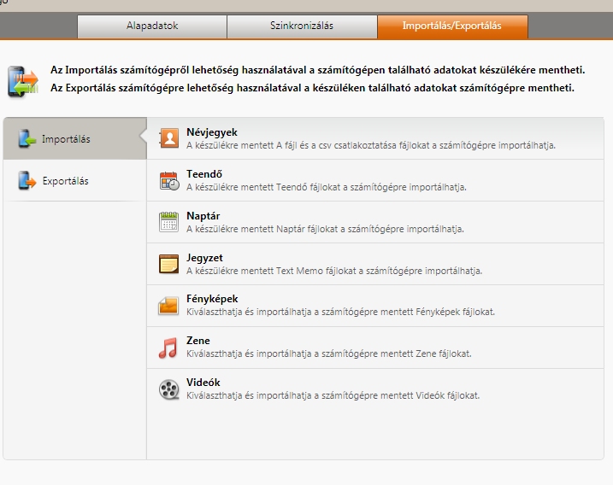Click the Teendő calendar-clock icon
The width and height of the screenshot is (613, 485).
(x=169, y=181)
